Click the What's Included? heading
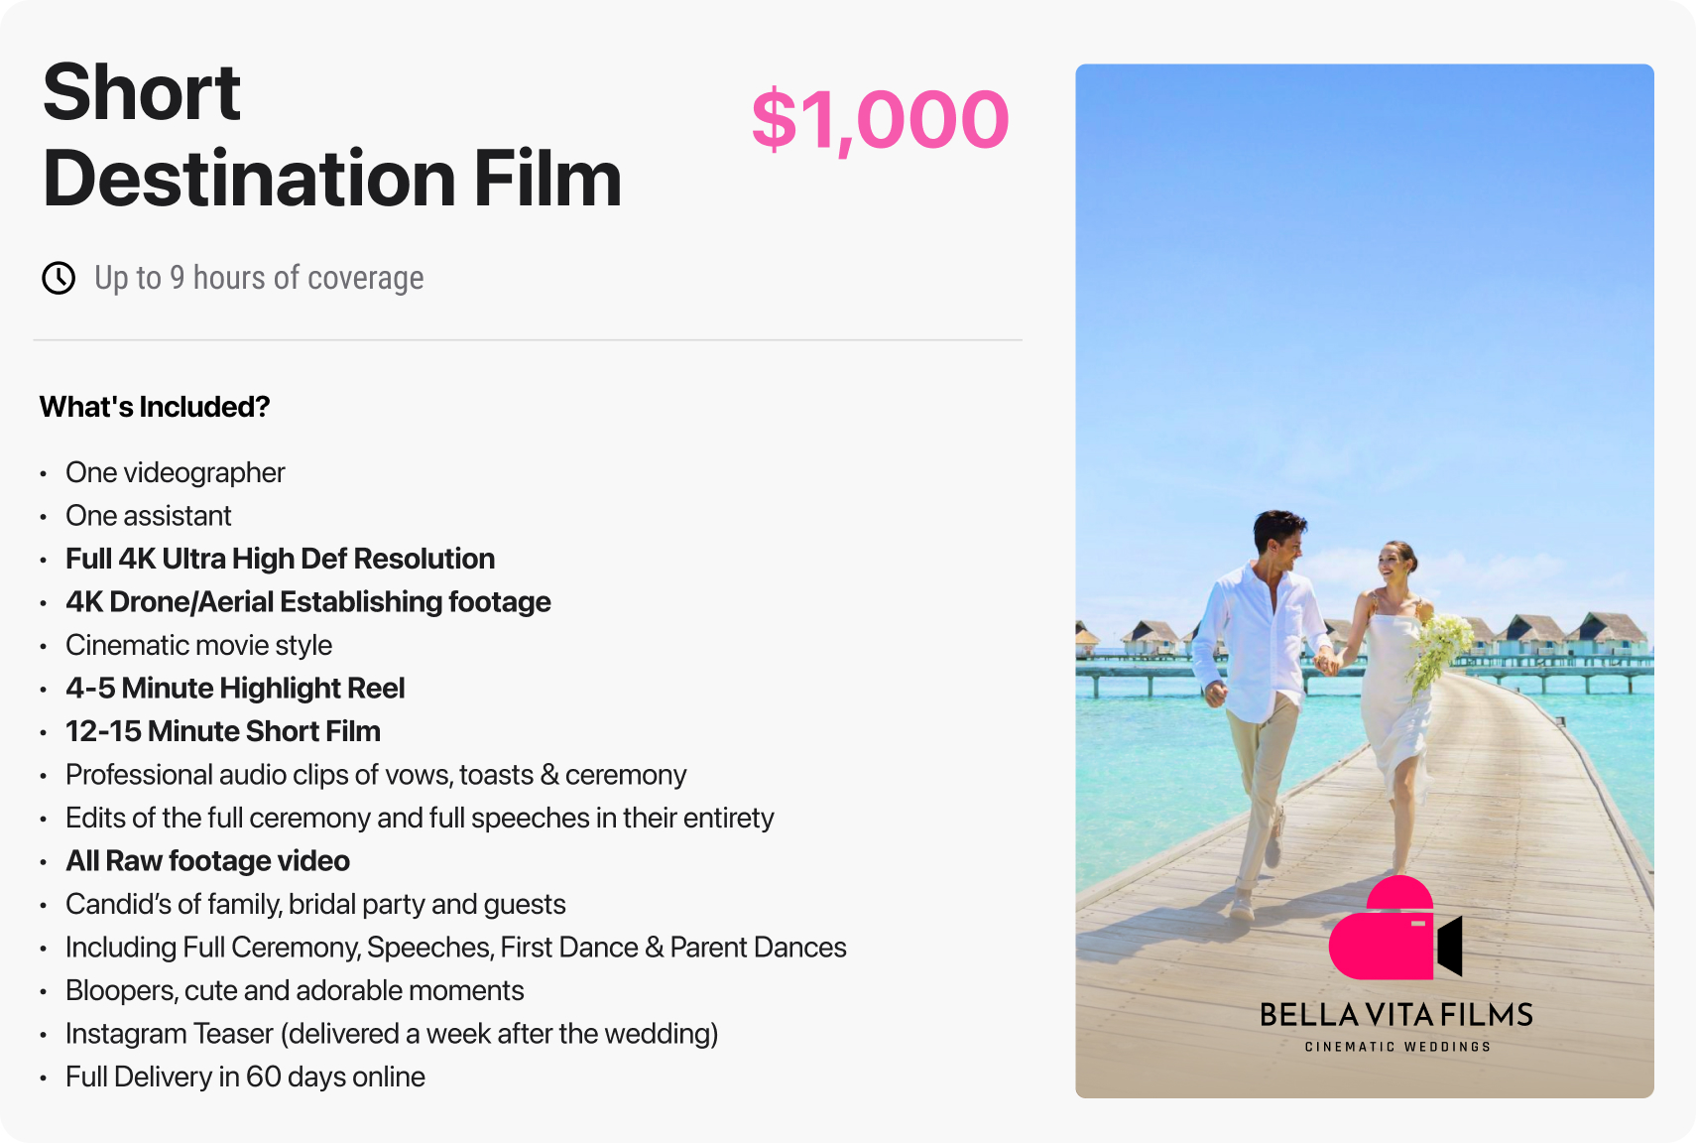 coord(155,407)
